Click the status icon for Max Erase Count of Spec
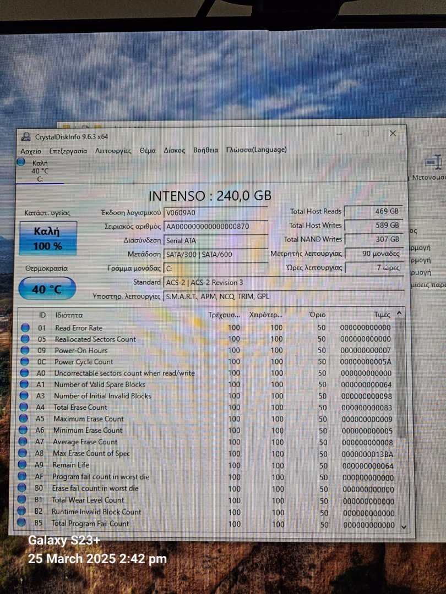 [x=23, y=453]
